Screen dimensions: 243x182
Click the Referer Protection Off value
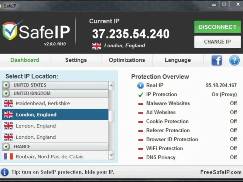[233, 130]
